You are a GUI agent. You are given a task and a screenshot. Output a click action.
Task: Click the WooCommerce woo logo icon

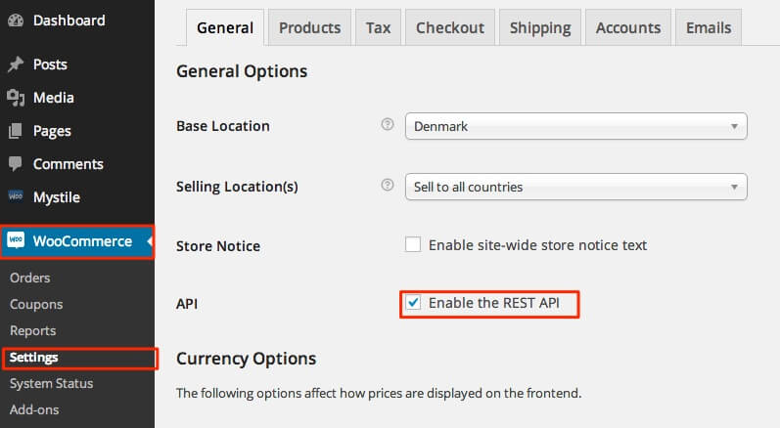tap(16, 240)
